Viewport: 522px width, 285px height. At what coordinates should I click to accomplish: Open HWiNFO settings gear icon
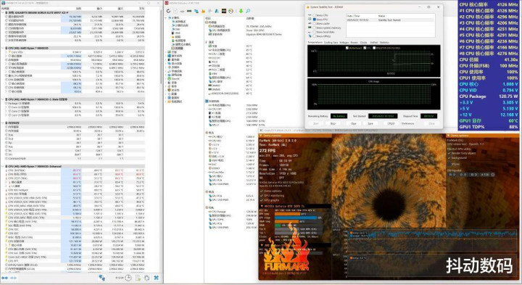(146, 278)
